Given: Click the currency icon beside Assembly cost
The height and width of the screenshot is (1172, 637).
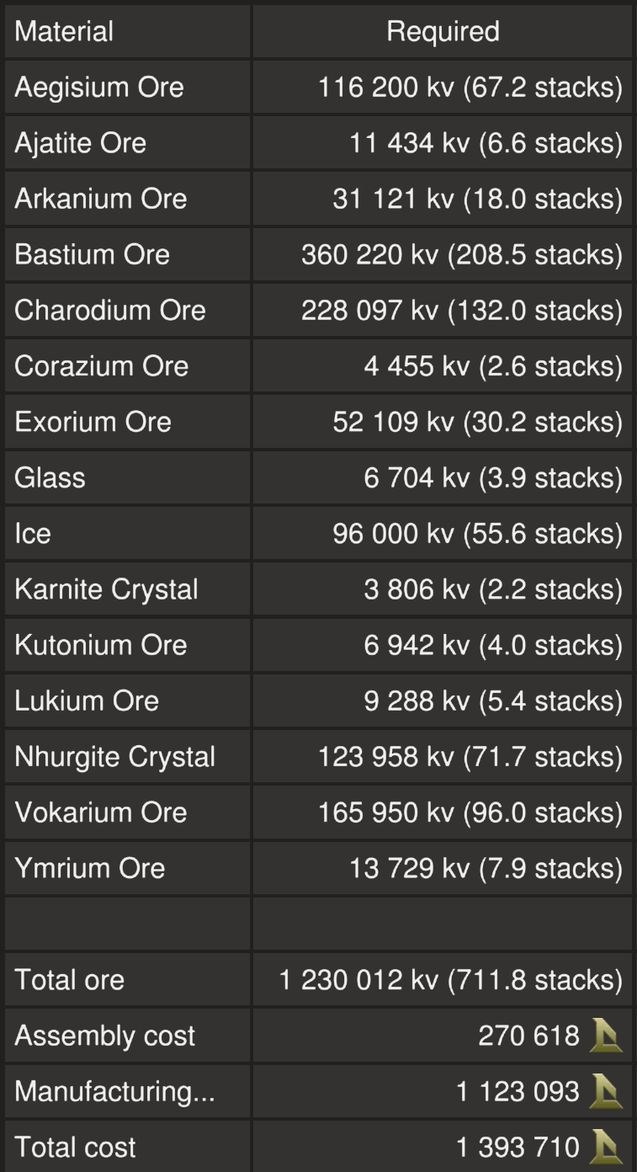Looking at the screenshot, I should pyautogui.click(x=606, y=1036).
